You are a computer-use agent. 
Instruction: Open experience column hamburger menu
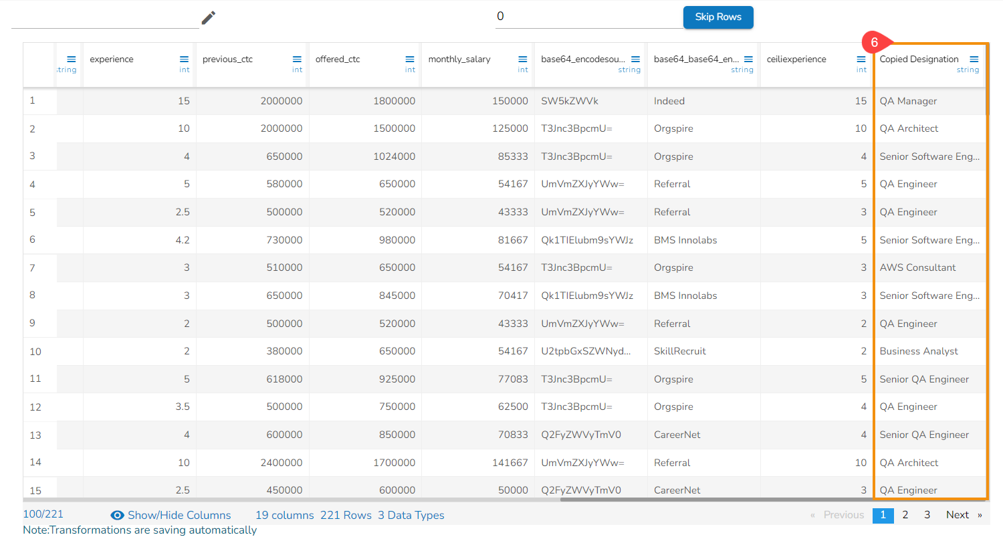(185, 60)
